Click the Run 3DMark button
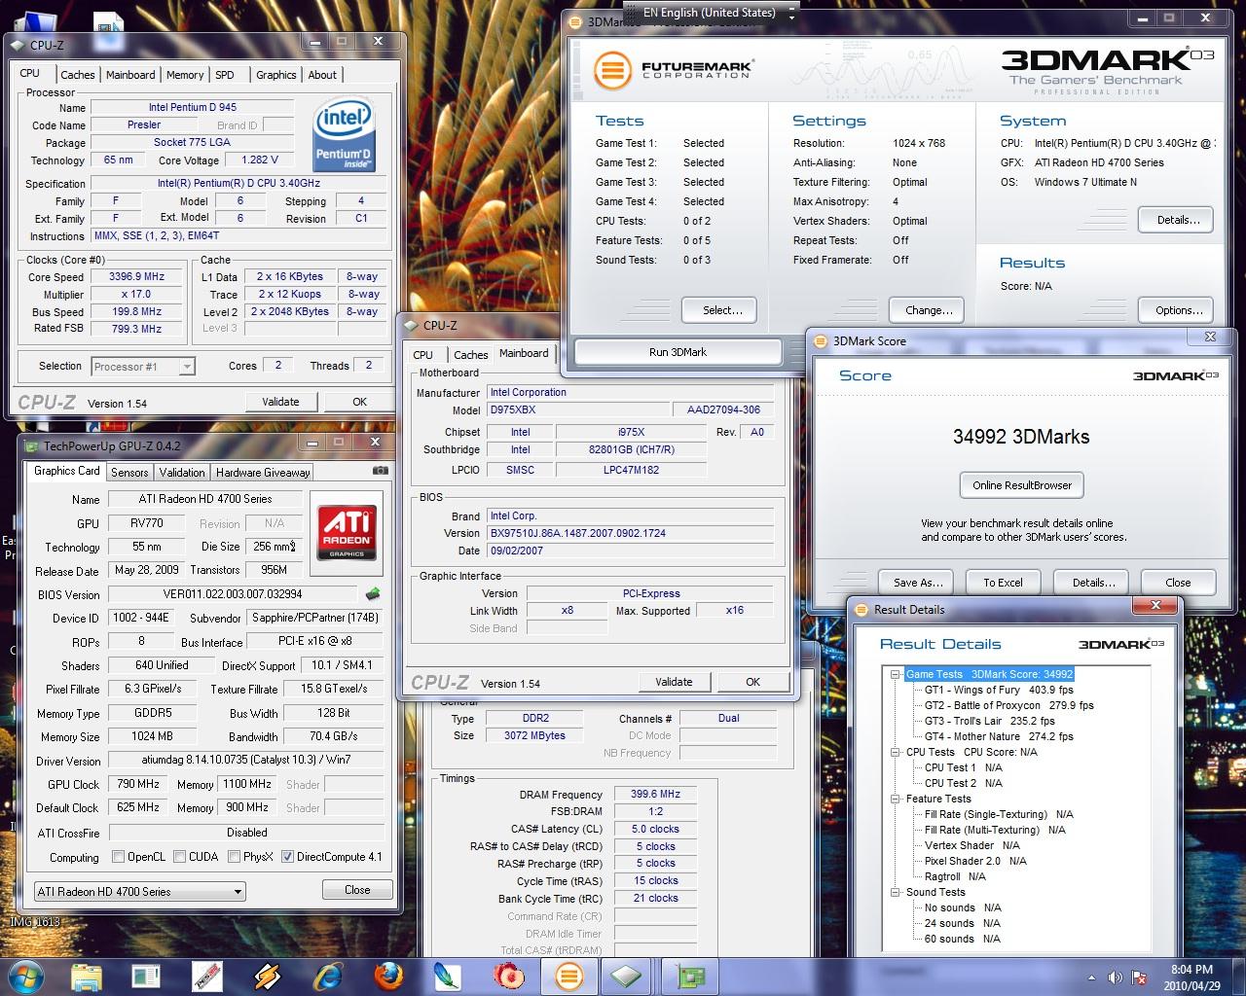 click(678, 352)
